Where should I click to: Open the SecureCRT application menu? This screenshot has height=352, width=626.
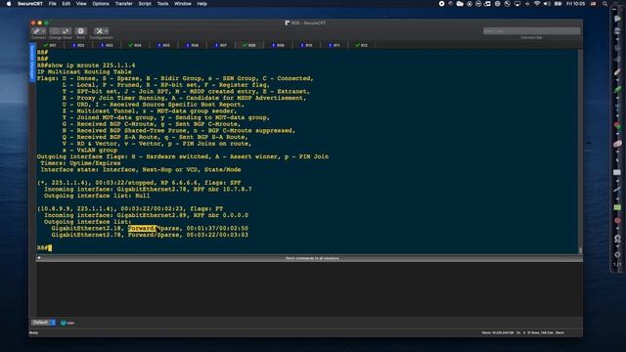coord(30,4)
